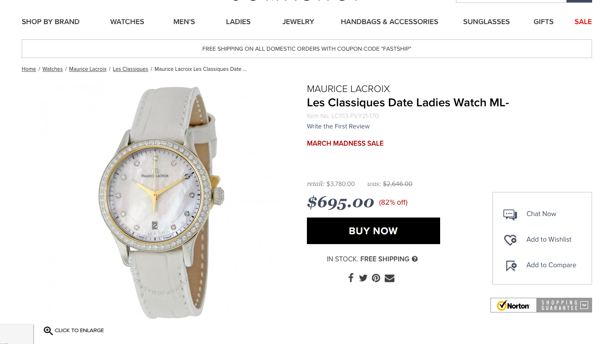Pin product with Pinterest icon
This screenshot has width=600, height=344.
click(x=376, y=278)
